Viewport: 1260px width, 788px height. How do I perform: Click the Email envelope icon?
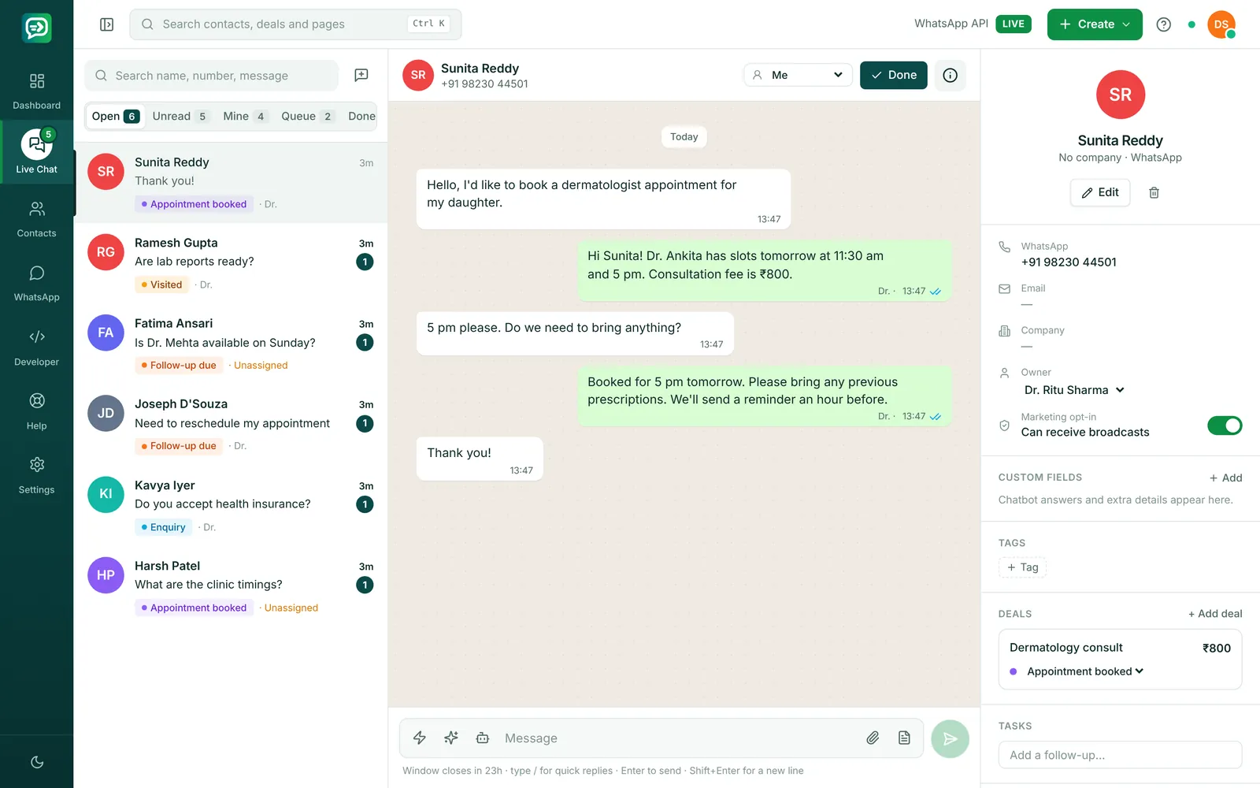(x=1004, y=289)
